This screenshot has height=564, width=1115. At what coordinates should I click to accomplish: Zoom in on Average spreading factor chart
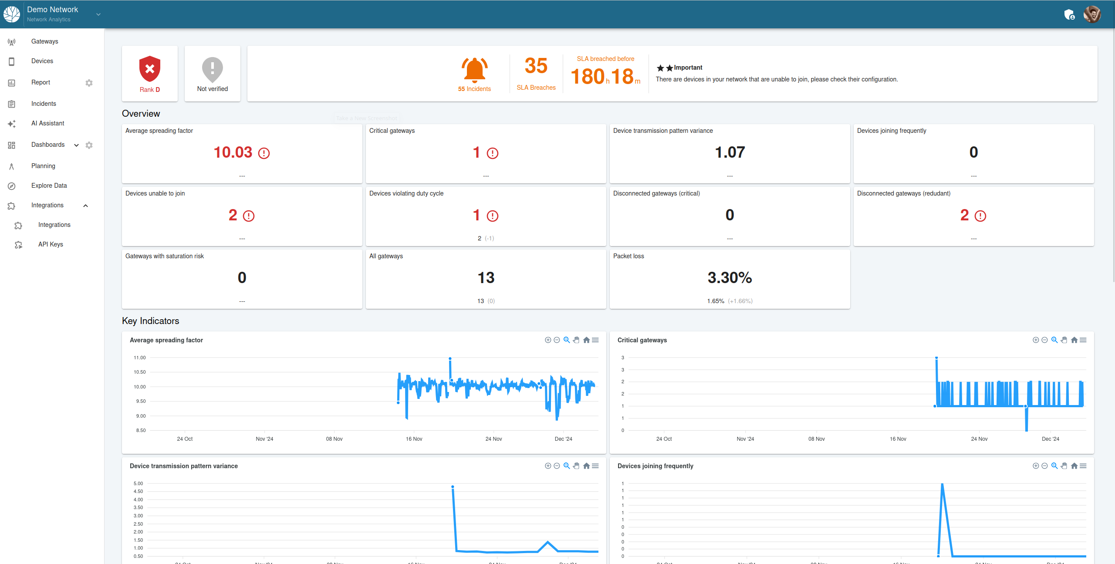(548, 340)
